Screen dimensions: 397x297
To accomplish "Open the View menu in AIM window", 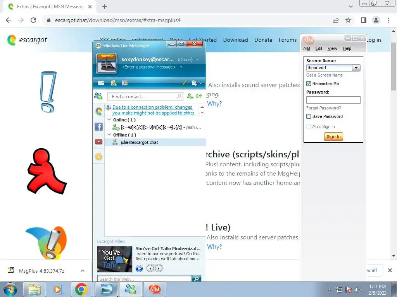I will [332, 48].
